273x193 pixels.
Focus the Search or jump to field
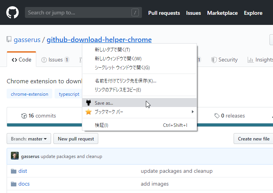tap(83, 12)
